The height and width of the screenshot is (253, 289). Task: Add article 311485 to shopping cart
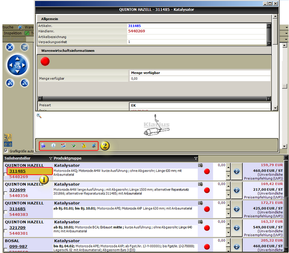pos(236,172)
